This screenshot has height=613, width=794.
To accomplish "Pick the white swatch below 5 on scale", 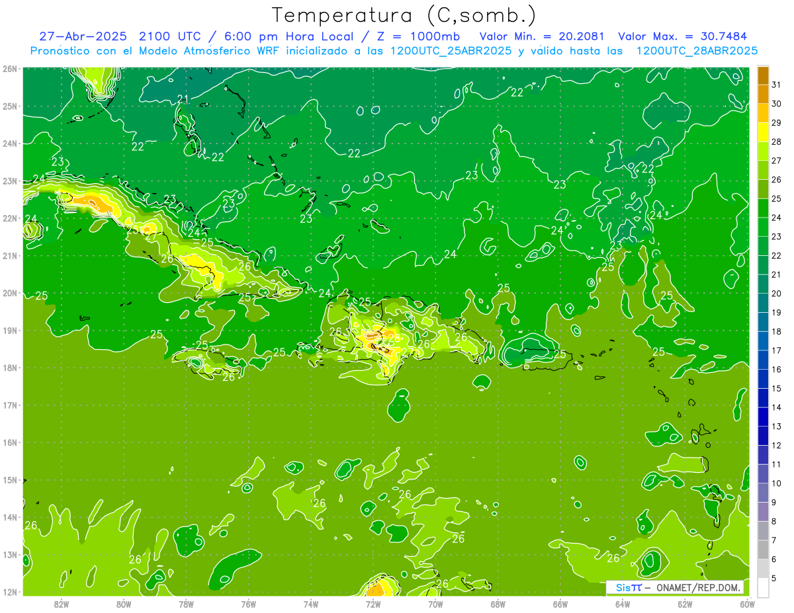I will [x=763, y=587].
